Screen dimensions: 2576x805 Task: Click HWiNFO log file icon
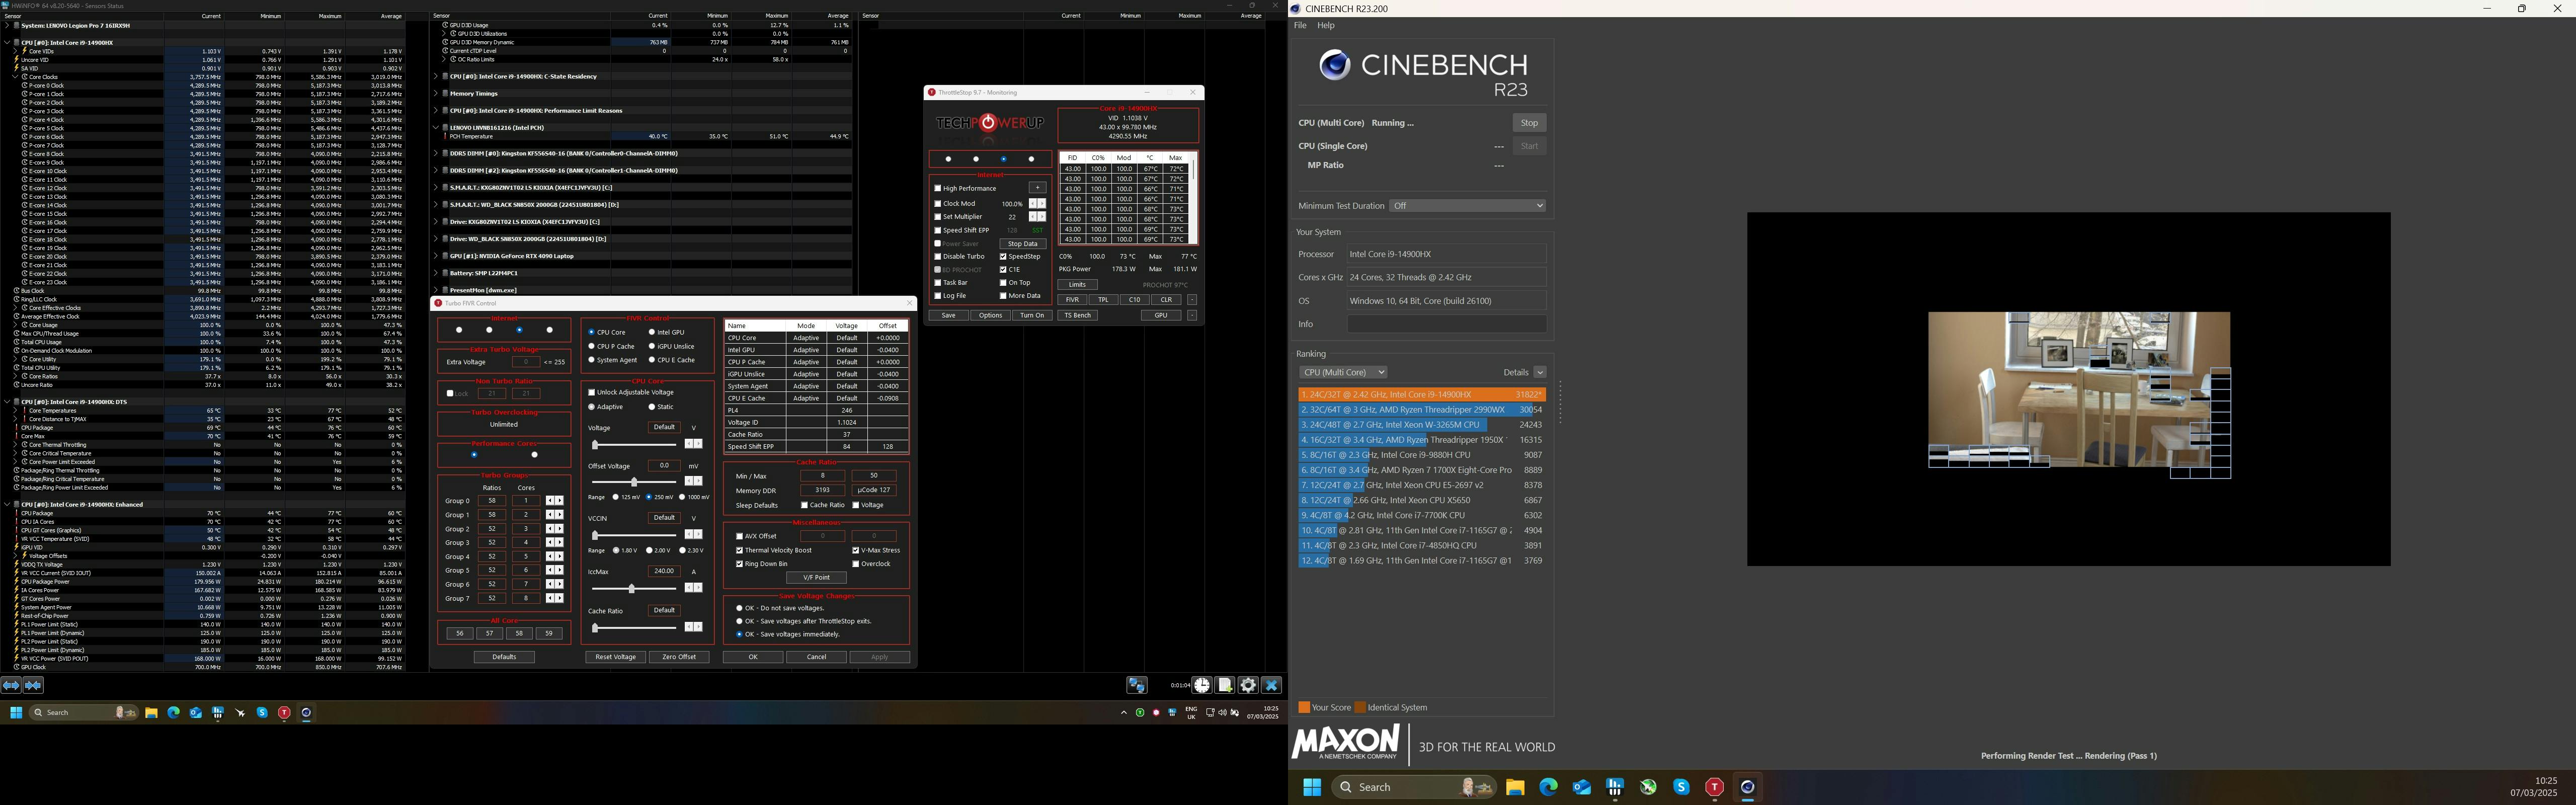pos(1225,685)
